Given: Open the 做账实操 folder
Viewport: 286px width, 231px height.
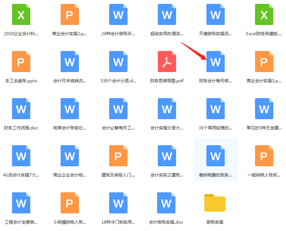Looking at the screenshot, I should 215,202.
